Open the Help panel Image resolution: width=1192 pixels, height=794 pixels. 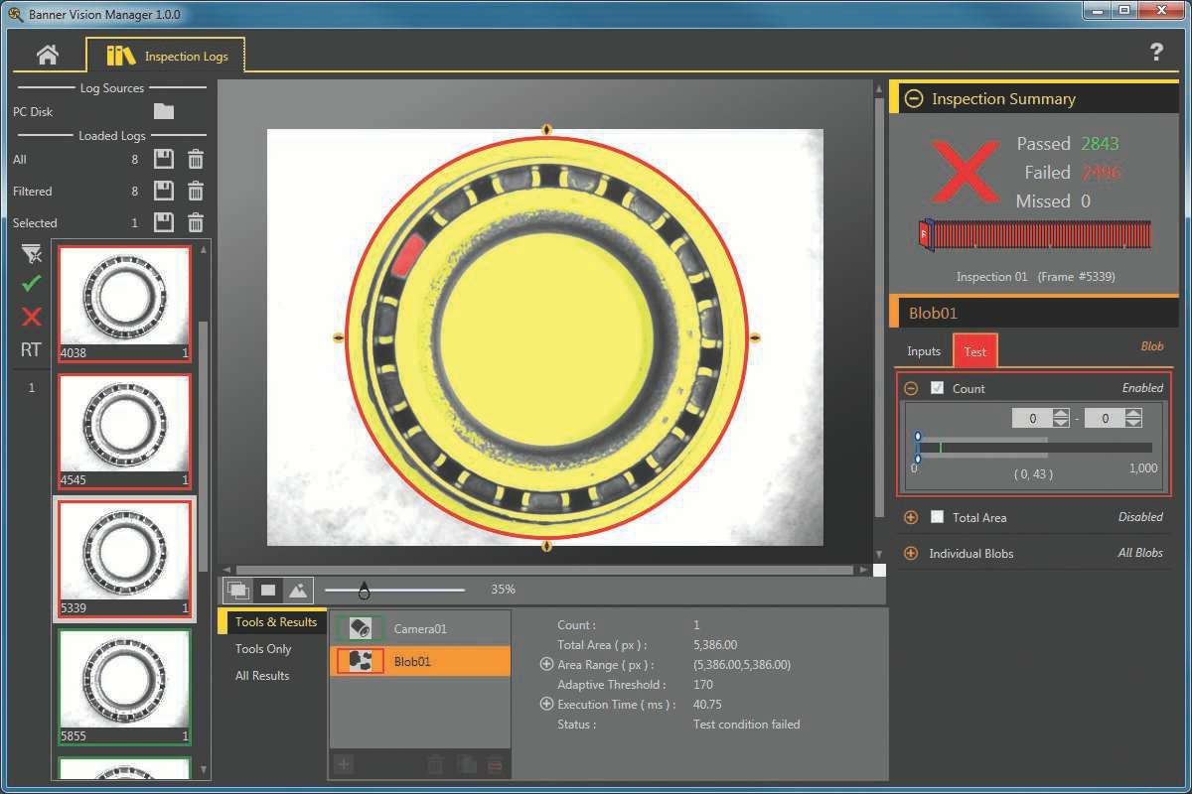(x=1156, y=52)
